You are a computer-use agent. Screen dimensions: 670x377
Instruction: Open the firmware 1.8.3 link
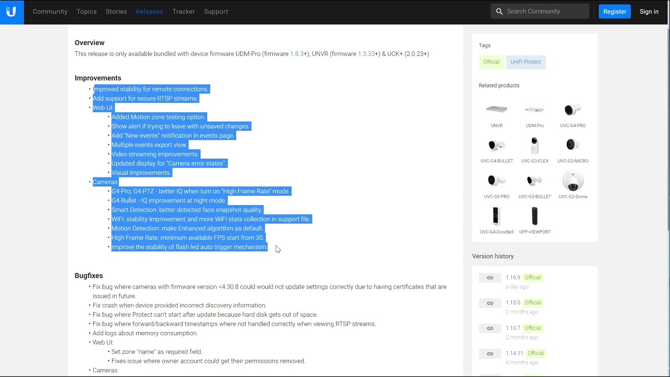[x=297, y=54]
